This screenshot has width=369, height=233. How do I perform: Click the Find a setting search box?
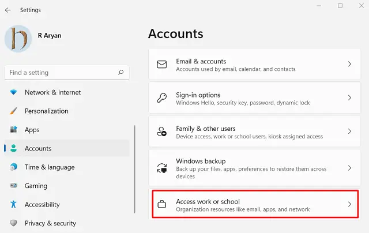tap(61, 73)
